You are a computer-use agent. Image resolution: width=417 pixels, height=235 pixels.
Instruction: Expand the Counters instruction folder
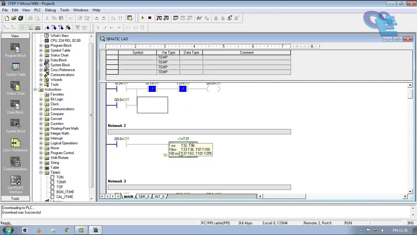tap(41, 124)
